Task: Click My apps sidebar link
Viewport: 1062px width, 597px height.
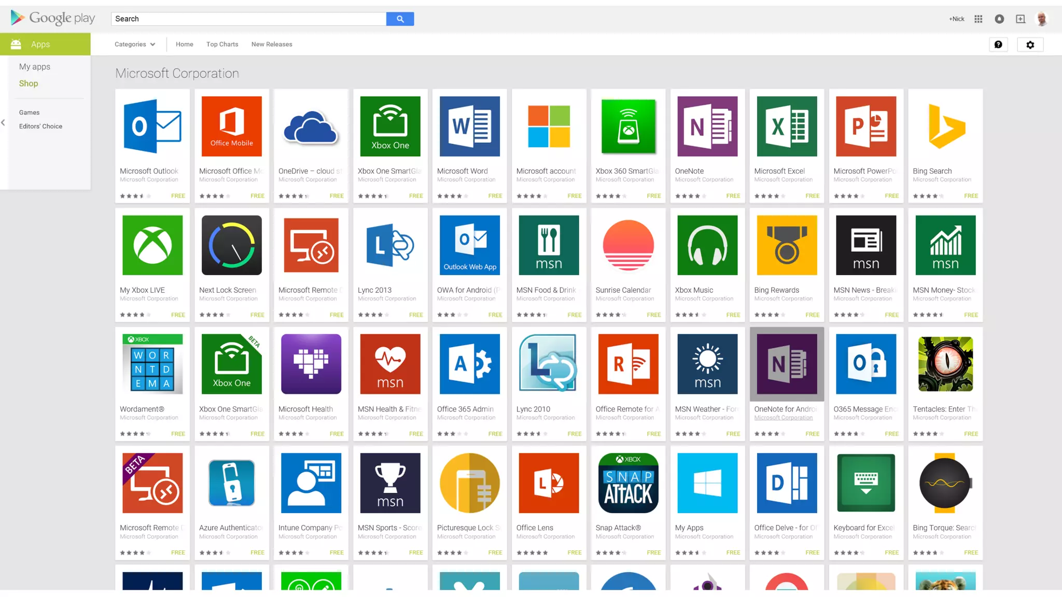Action: click(x=35, y=67)
